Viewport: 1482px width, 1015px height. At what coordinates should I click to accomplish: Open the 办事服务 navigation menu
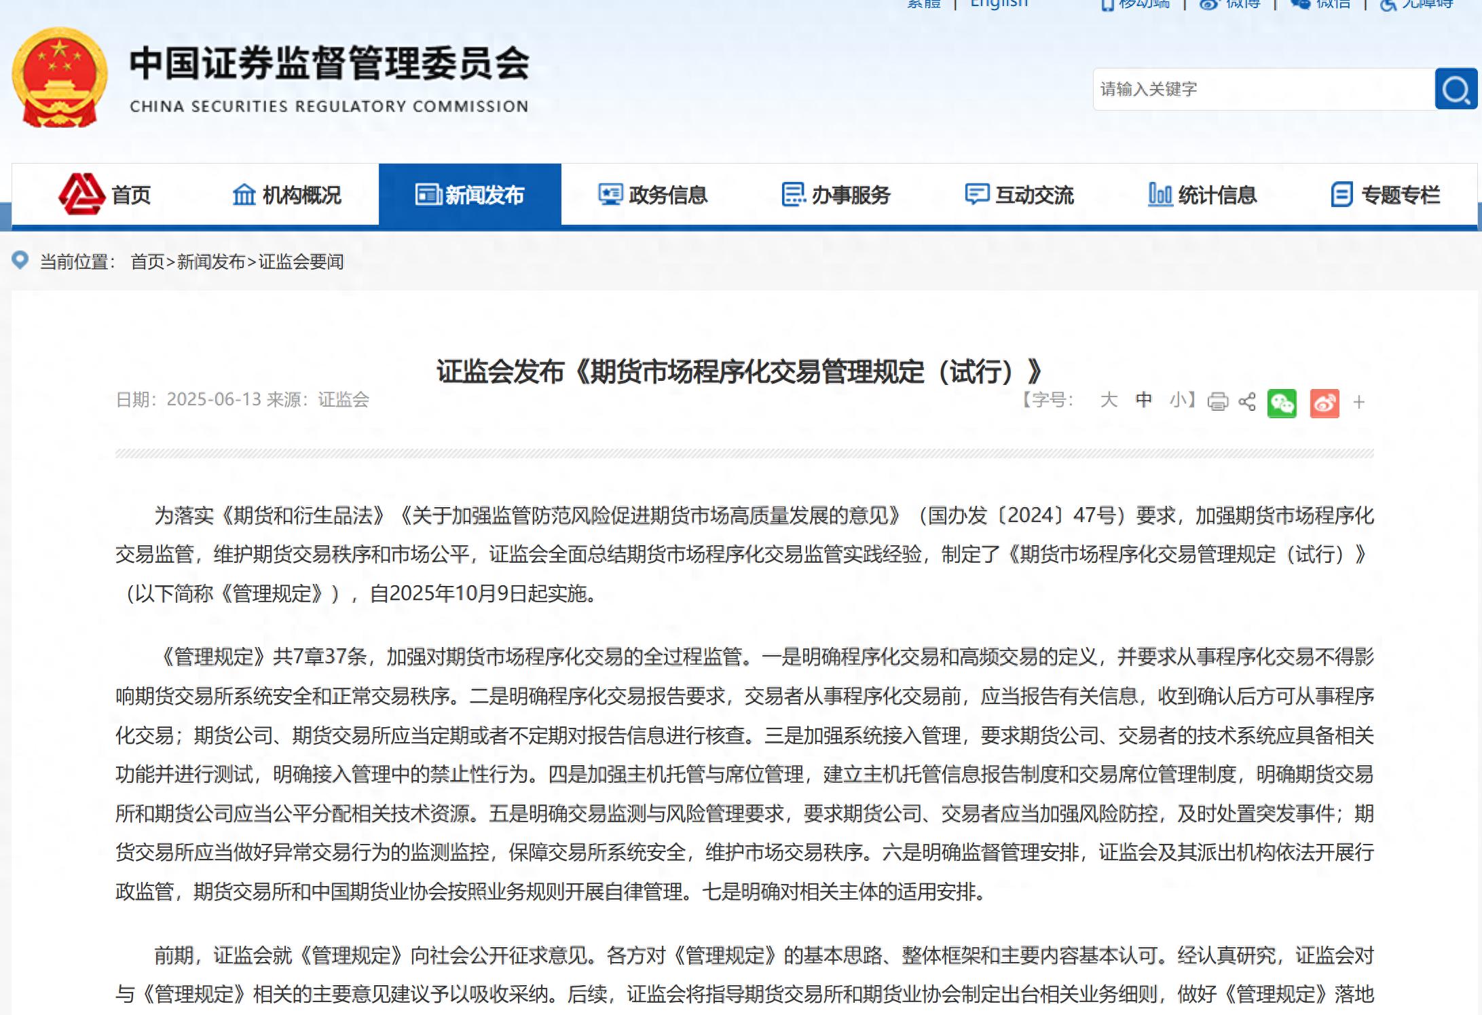pos(836,196)
